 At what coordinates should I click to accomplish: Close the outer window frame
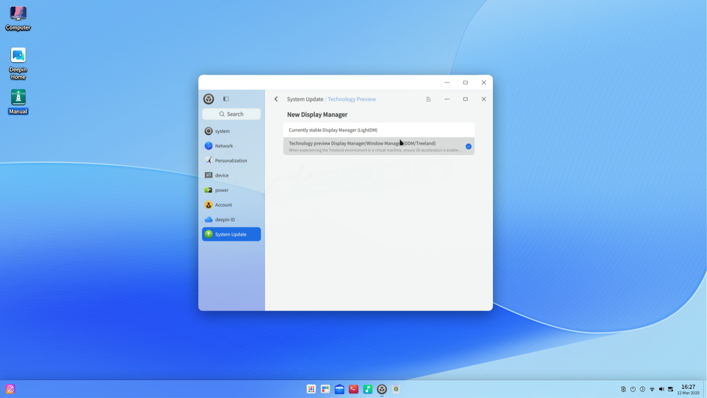click(x=483, y=82)
